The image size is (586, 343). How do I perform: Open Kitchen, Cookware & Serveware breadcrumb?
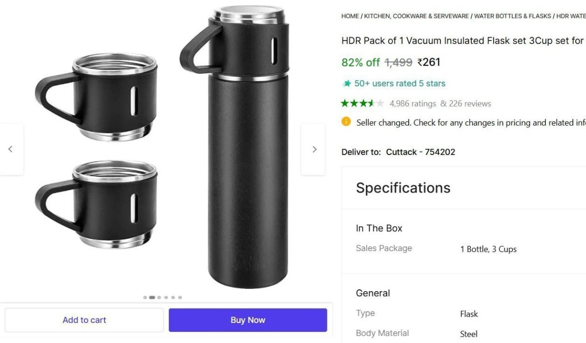pyautogui.click(x=416, y=16)
